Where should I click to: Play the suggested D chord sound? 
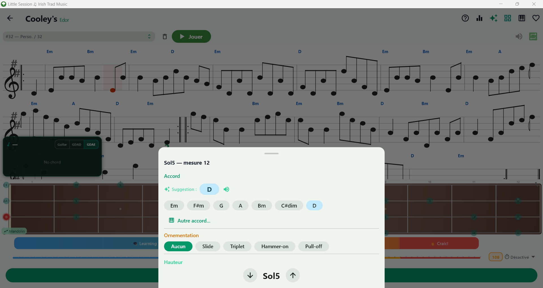pyautogui.click(x=226, y=189)
